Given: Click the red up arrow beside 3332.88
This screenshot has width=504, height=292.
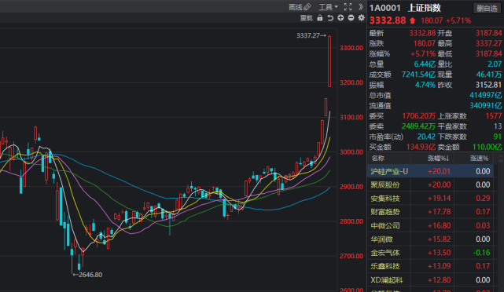Looking at the screenshot, I should pos(412,21).
